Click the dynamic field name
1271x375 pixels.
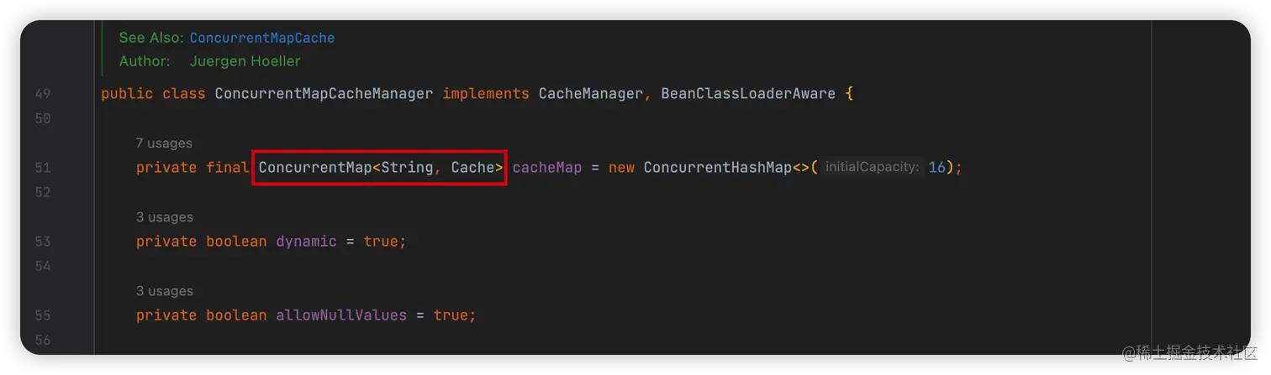pos(306,242)
